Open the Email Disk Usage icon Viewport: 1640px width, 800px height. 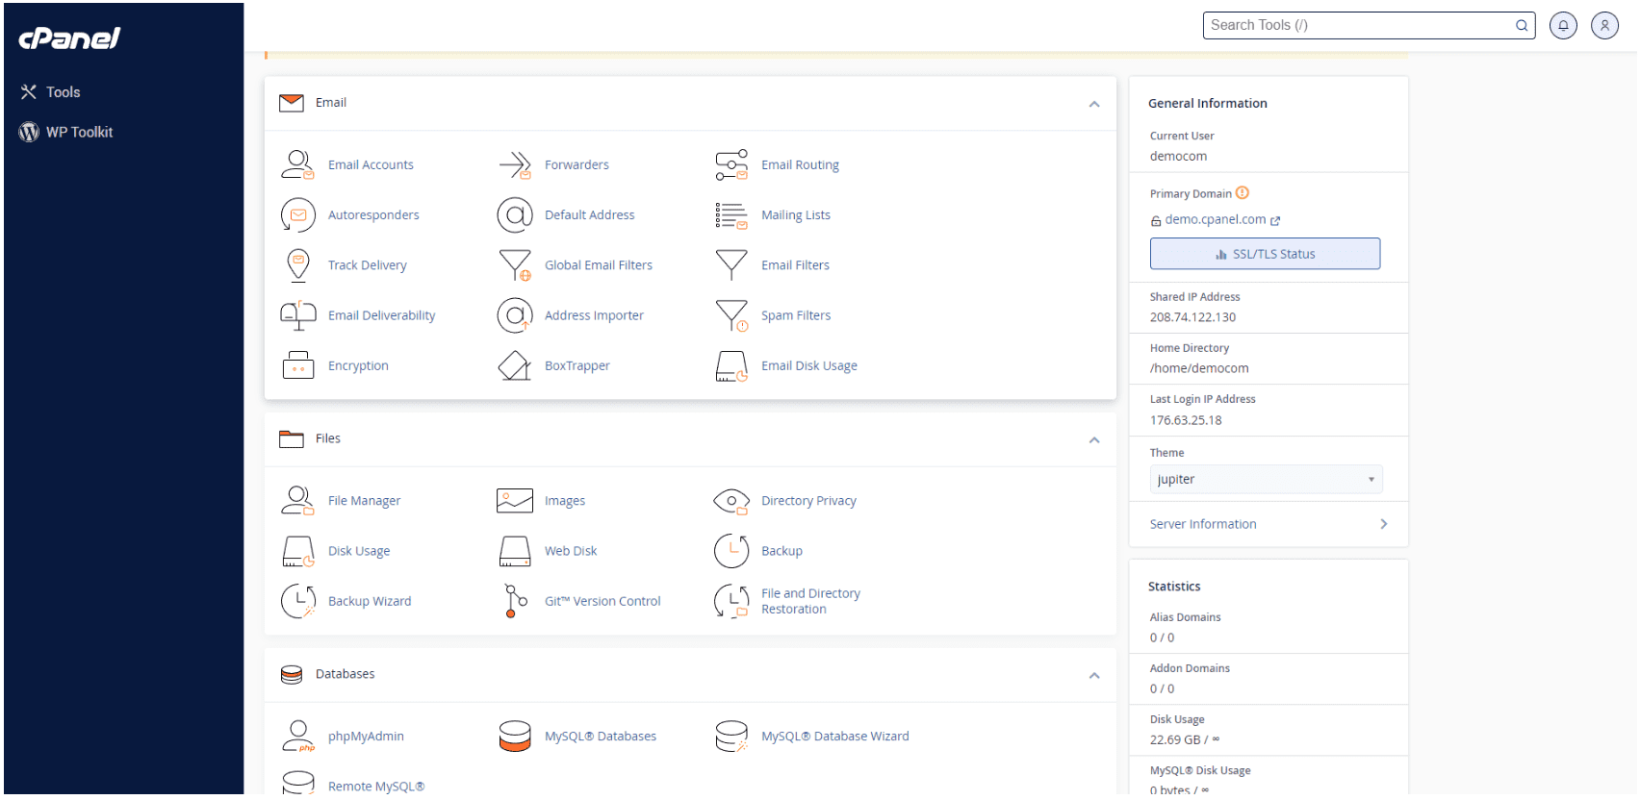pyautogui.click(x=731, y=365)
